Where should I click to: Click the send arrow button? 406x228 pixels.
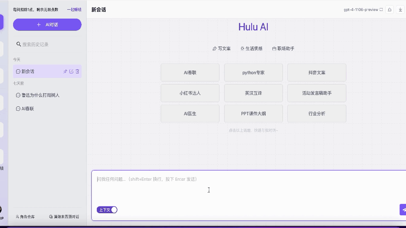(x=403, y=210)
